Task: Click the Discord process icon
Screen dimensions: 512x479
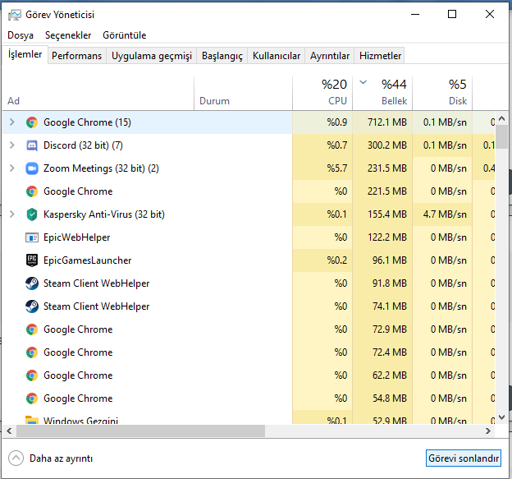Action: [x=32, y=145]
